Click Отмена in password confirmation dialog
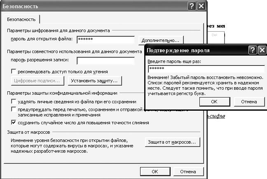The image size is (267, 179). point(249,102)
